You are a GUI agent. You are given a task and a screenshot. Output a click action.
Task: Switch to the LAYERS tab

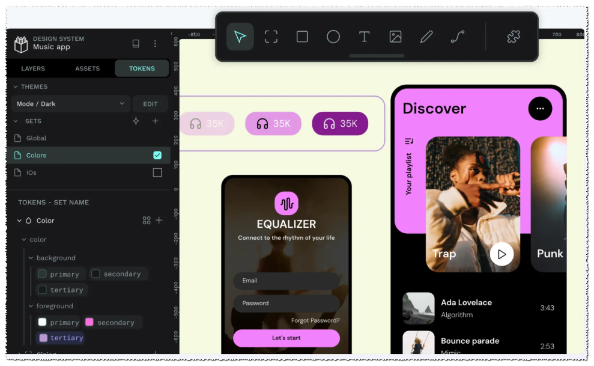(x=33, y=69)
